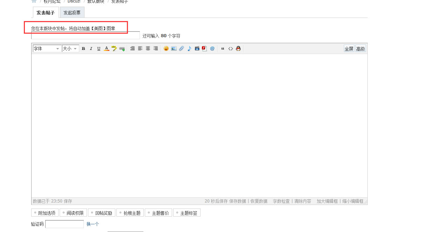421x232 pixels.
Task: Insert a code block
Action: pyautogui.click(x=231, y=49)
